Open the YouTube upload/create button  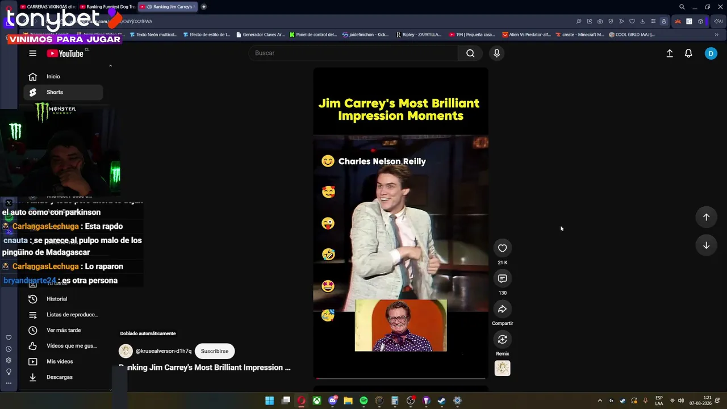click(x=670, y=53)
